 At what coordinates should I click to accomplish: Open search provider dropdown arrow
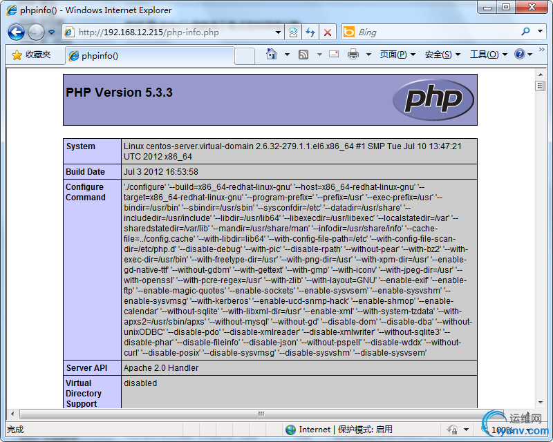pyautogui.click(x=540, y=31)
